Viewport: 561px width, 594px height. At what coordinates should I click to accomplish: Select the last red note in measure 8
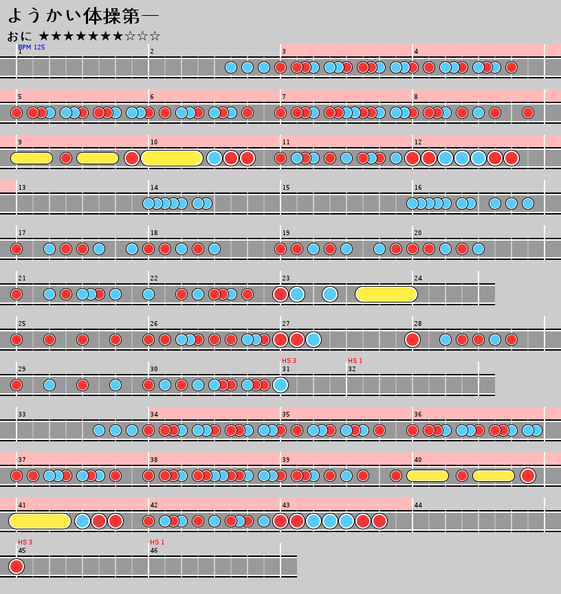[x=528, y=113]
